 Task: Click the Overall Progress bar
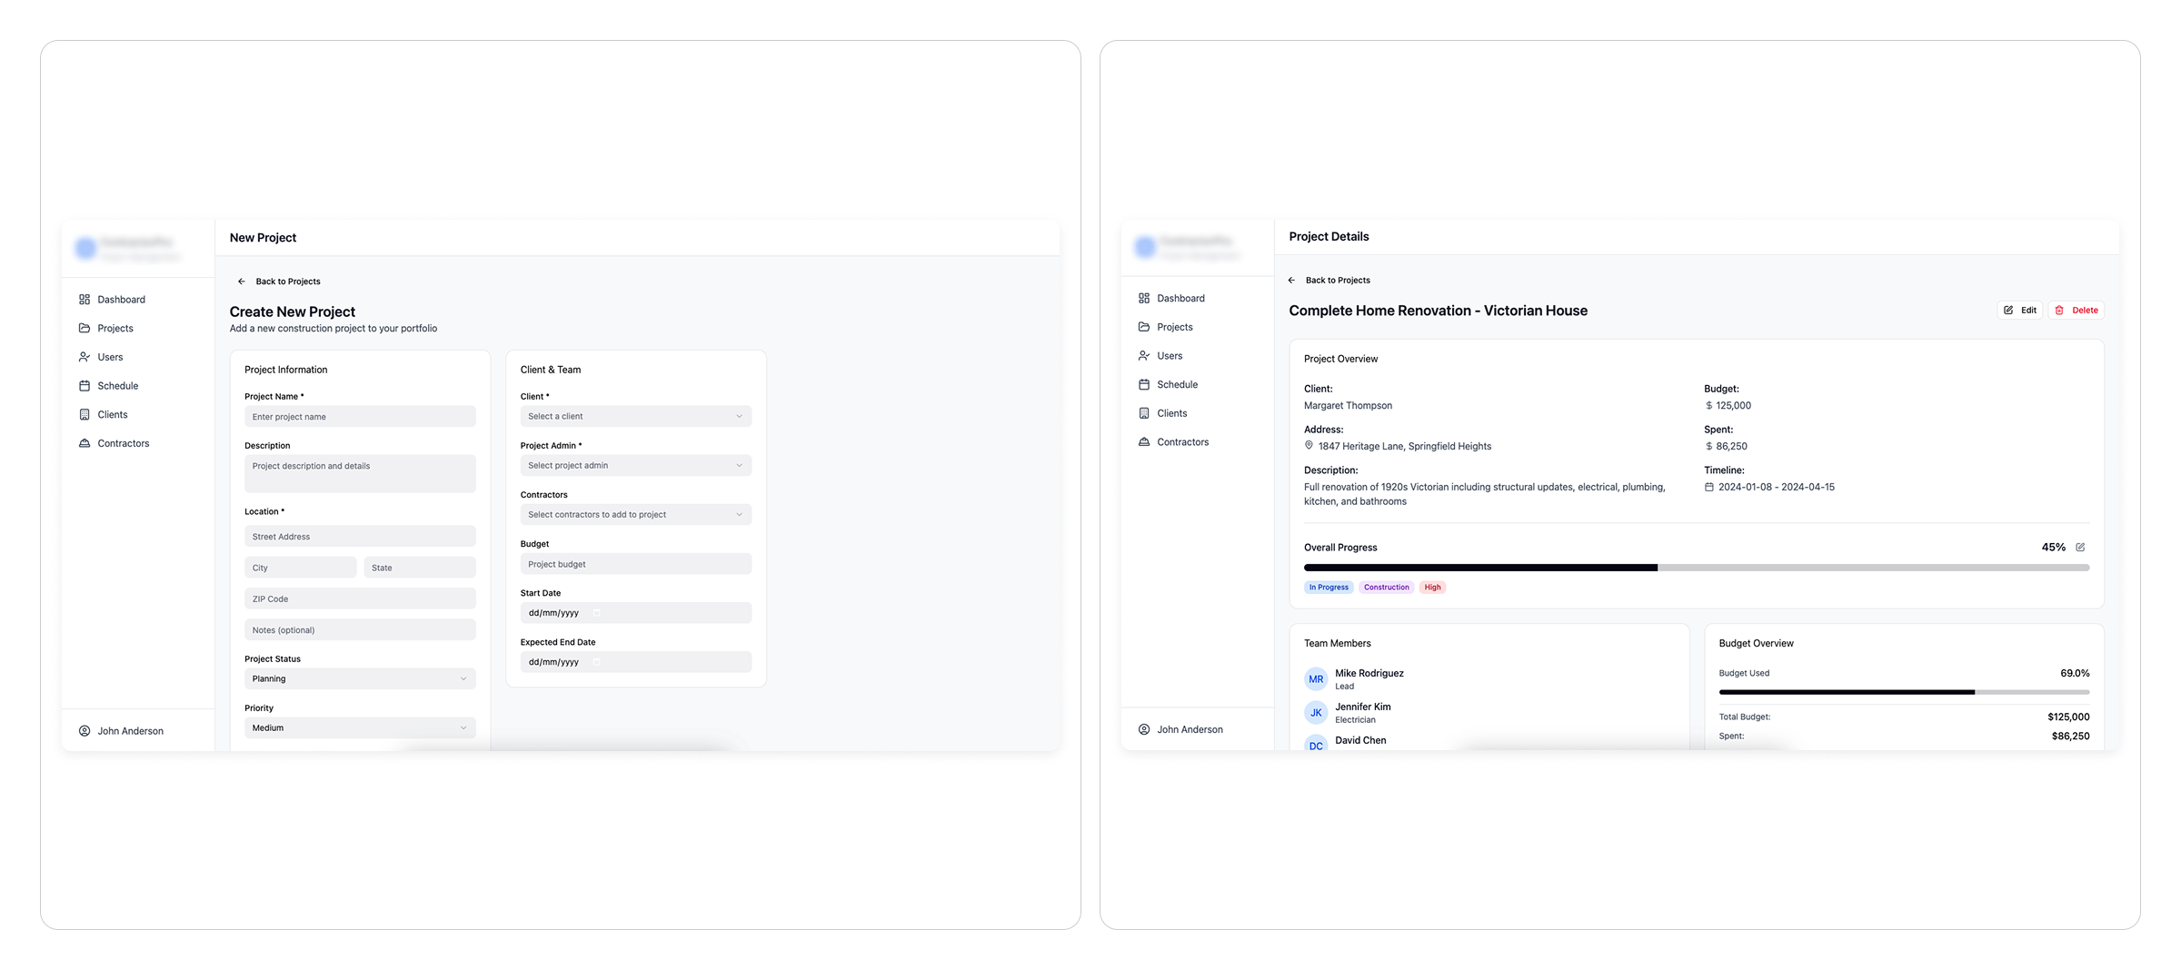(x=1696, y=568)
